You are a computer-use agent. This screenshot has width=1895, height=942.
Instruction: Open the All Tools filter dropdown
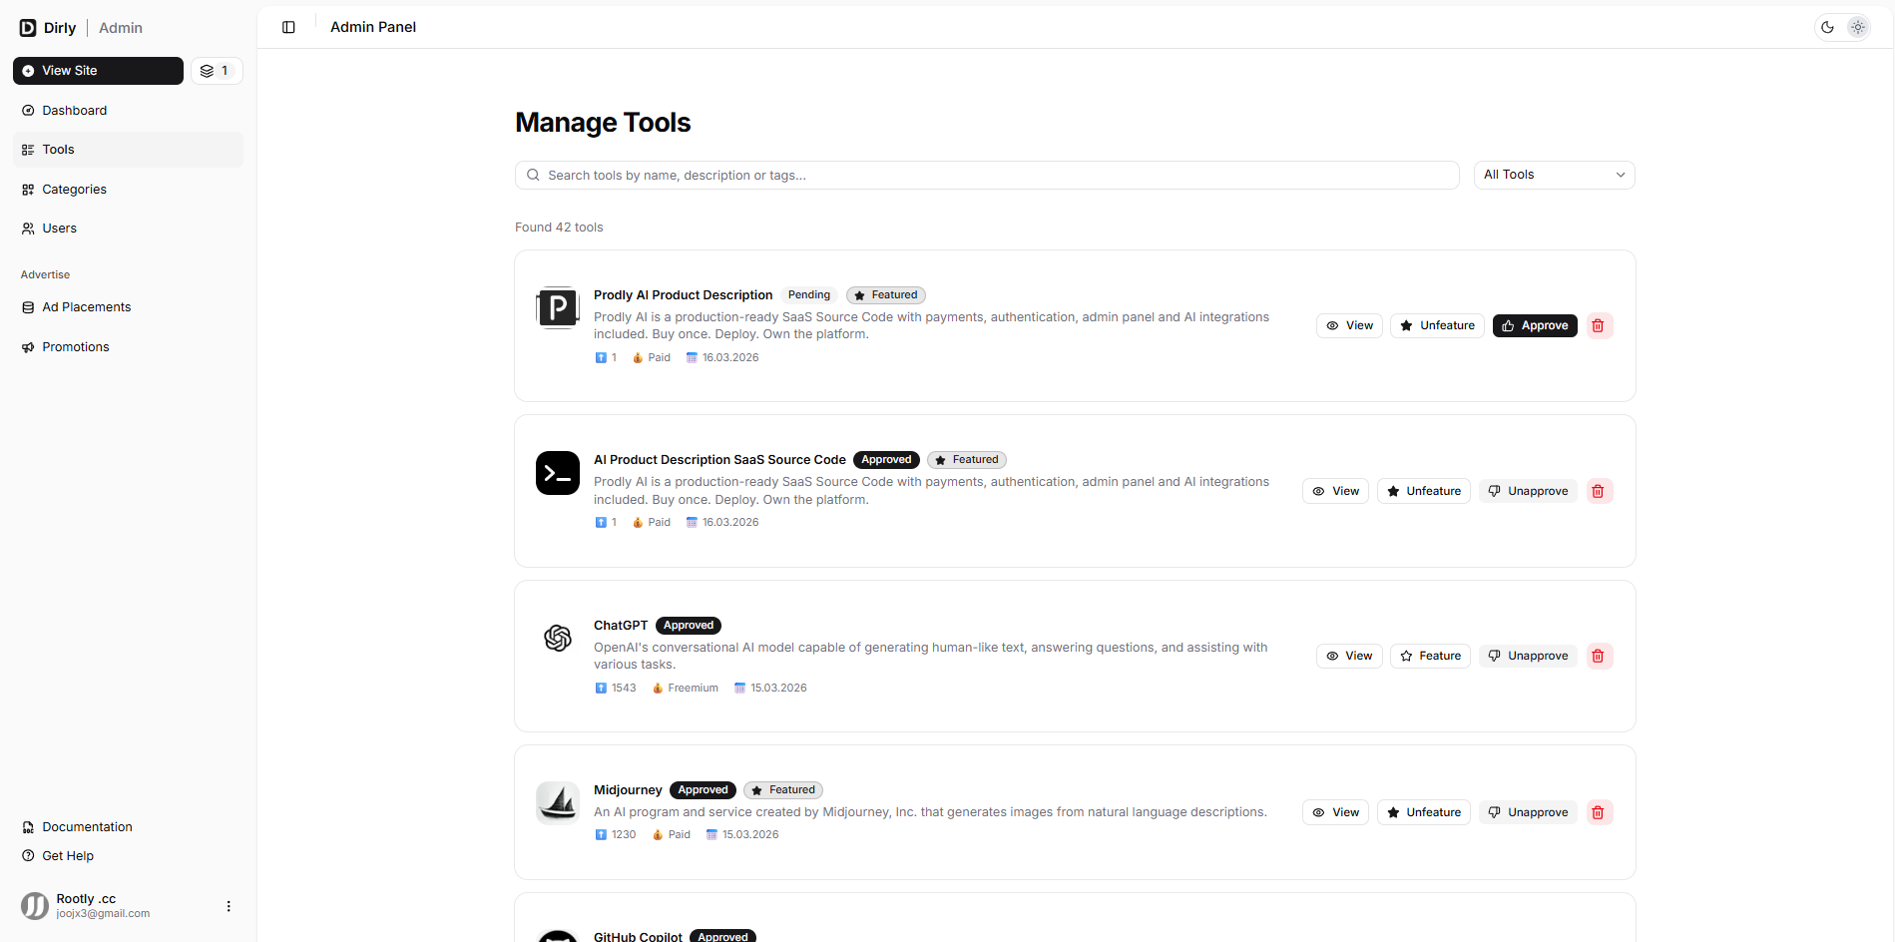click(x=1553, y=175)
